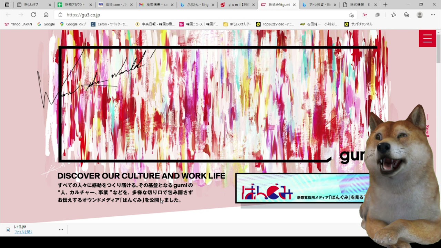Click the ばんぐみ media banner

[302, 188]
